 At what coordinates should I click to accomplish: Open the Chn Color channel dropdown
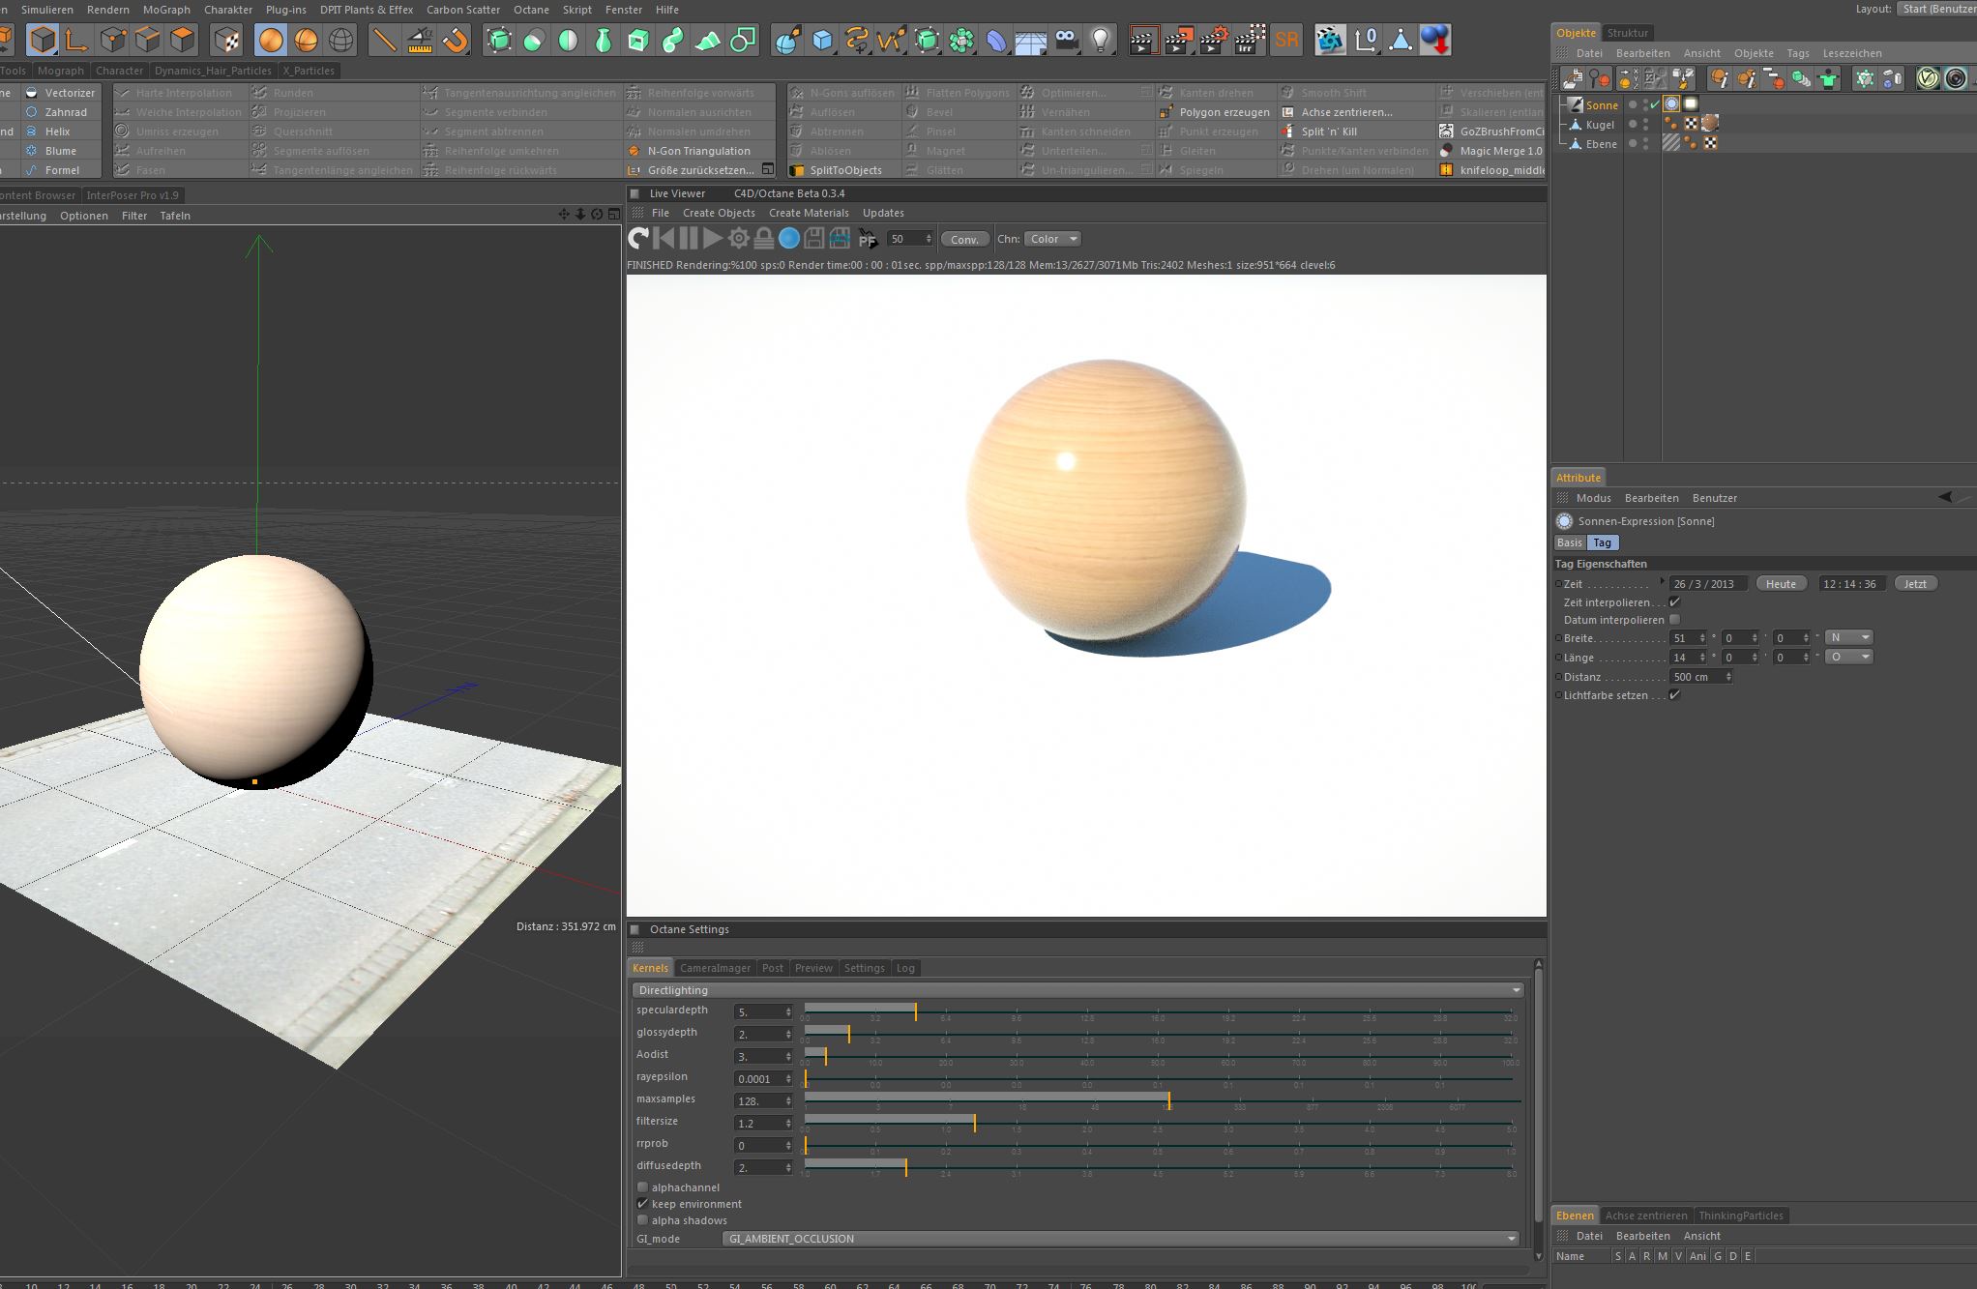coord(1052,239)
